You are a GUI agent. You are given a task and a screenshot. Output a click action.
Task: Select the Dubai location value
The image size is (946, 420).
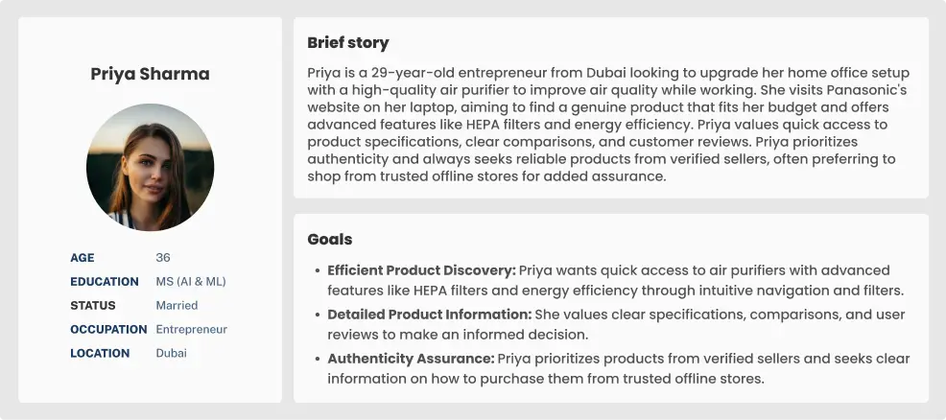tap(172, 354)
